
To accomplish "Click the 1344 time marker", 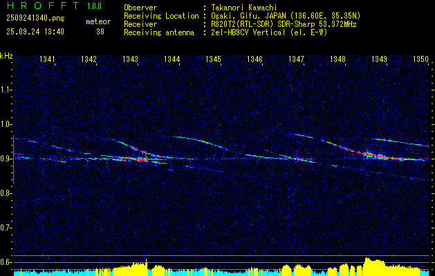I will point(172,59).
